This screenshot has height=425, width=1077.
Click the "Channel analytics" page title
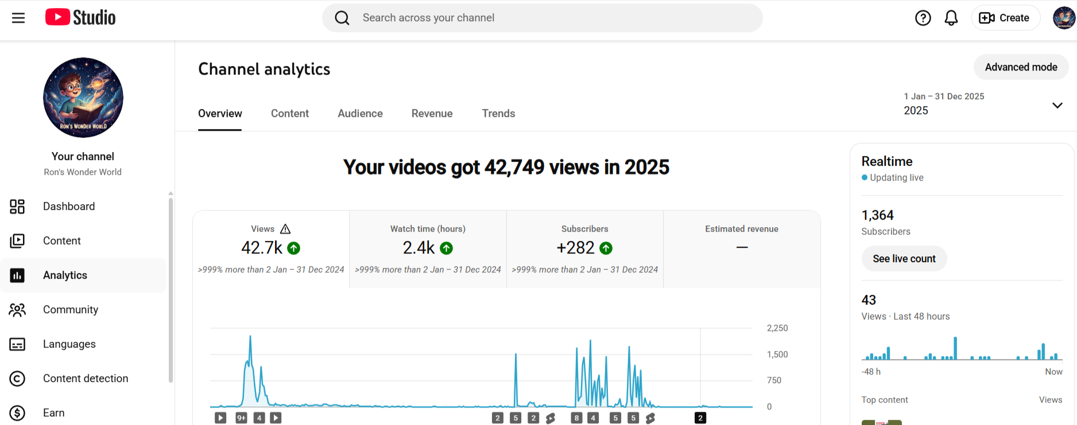tap(264, 69)
